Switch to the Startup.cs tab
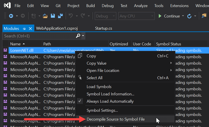 coord(104,28)
